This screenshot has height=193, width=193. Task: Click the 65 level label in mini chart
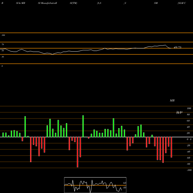click(x=124, y=183)
